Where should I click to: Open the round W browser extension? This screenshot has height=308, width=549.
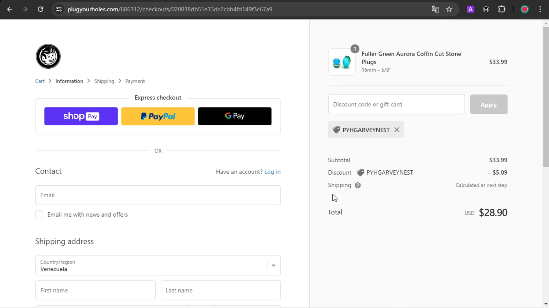[x=486, y=9]
